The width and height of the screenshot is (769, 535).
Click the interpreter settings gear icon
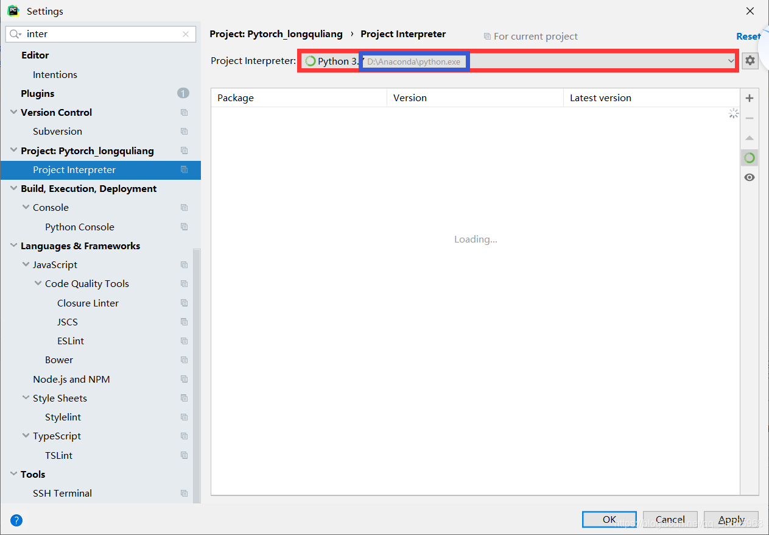750,61
